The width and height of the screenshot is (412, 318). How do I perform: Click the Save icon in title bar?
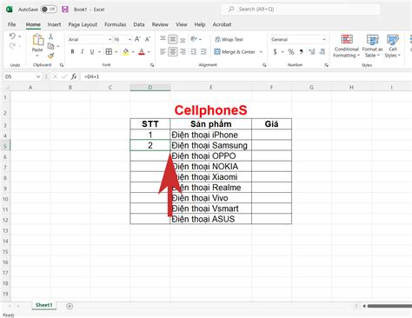pos(65,10)
